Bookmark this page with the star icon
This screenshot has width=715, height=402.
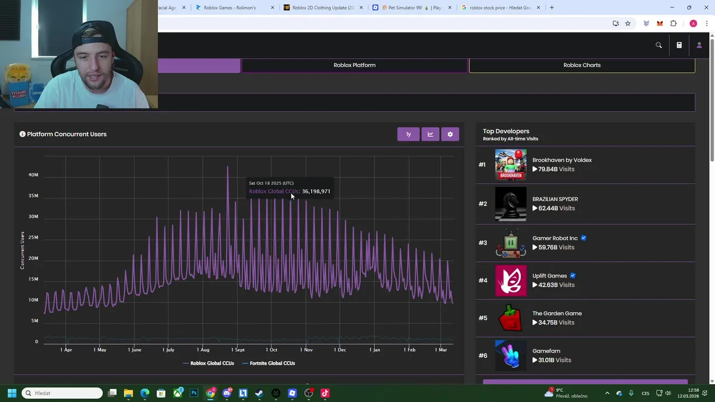628,23
